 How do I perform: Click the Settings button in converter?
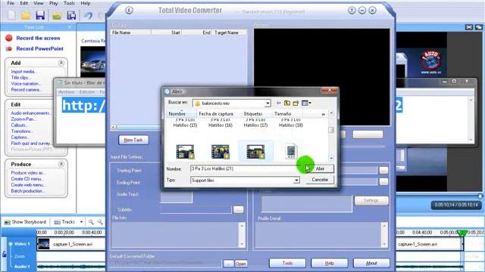click(x=371, y=200)
